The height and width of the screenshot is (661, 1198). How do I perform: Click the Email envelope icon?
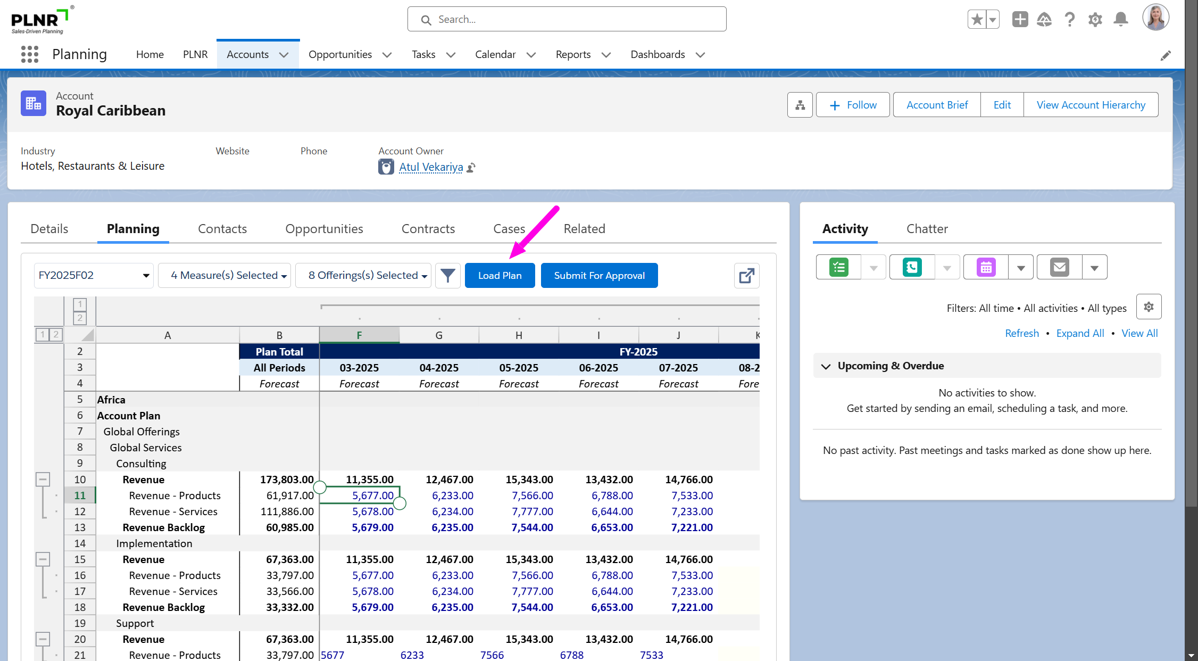[x=1059, y=267]
